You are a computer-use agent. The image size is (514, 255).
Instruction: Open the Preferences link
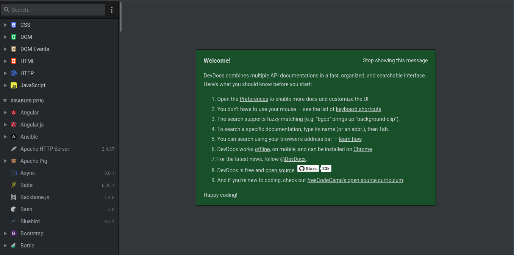click(x=254, y=99)
